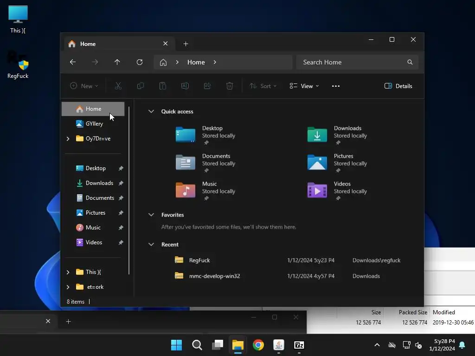Click the Share toolbar icon
This screenshot has width=475, height=356.
(207, 86)
